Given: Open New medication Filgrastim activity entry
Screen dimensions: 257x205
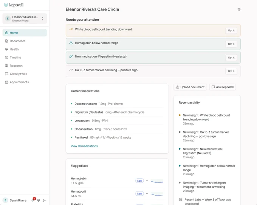Looking at the screenshot, I should [x=207, y=153].
